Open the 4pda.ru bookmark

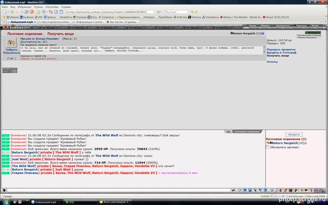tap(50, 17)
